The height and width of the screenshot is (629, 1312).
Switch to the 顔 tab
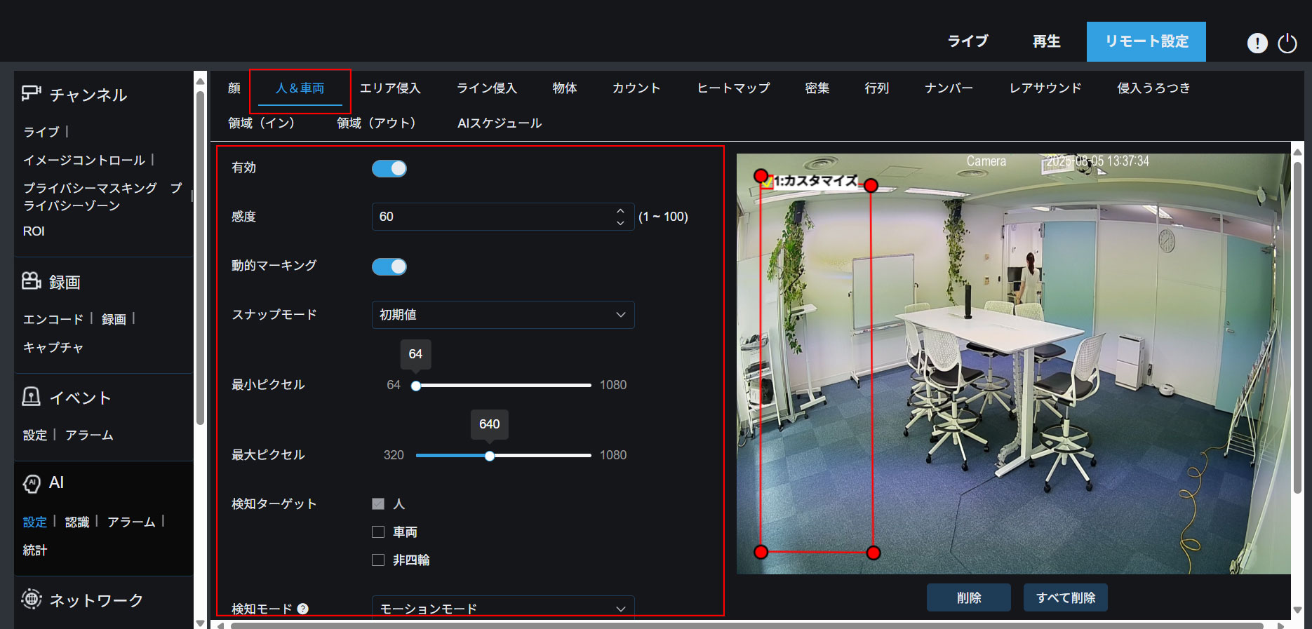tap(234, 88)
